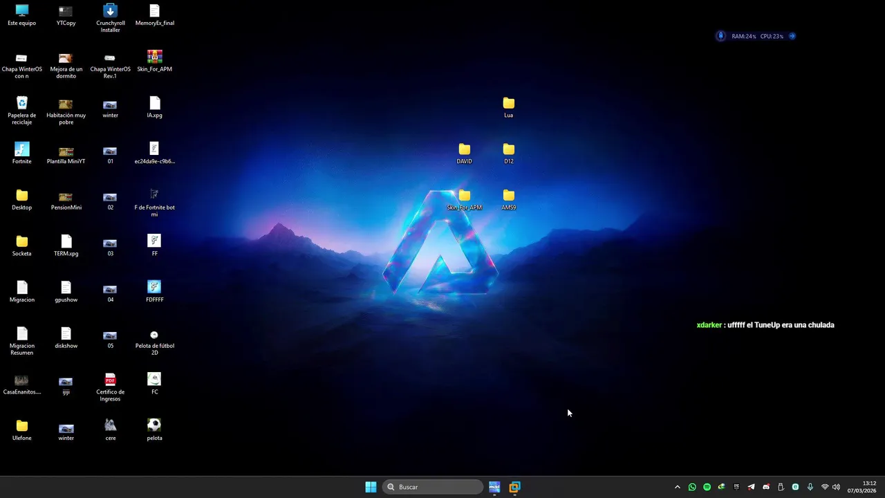Select F de Fortnite bot mi file
This screenshot has width=885, height=498.
154,203
